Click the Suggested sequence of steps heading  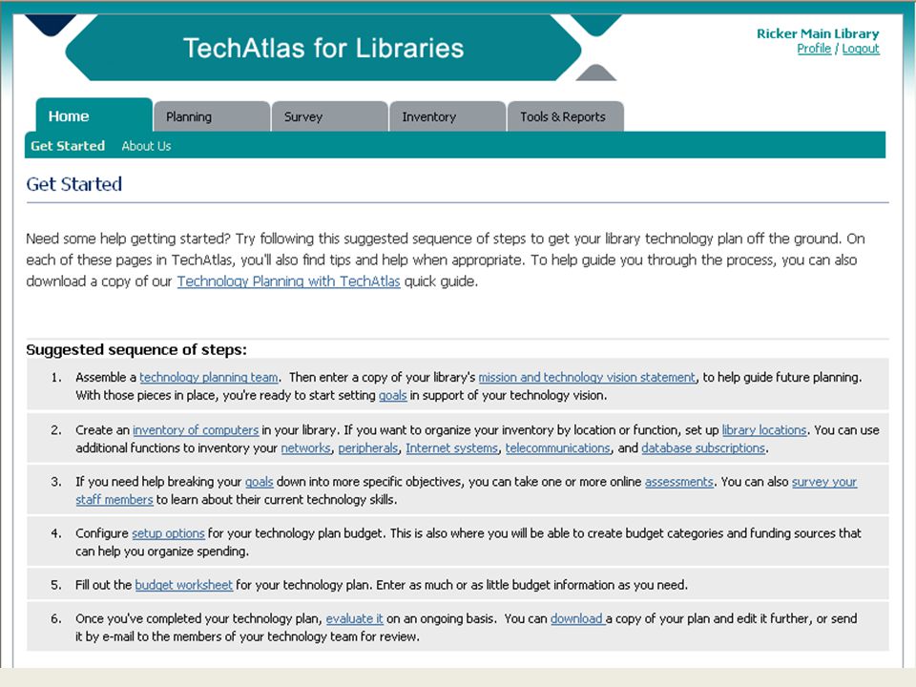pos(136,350)
